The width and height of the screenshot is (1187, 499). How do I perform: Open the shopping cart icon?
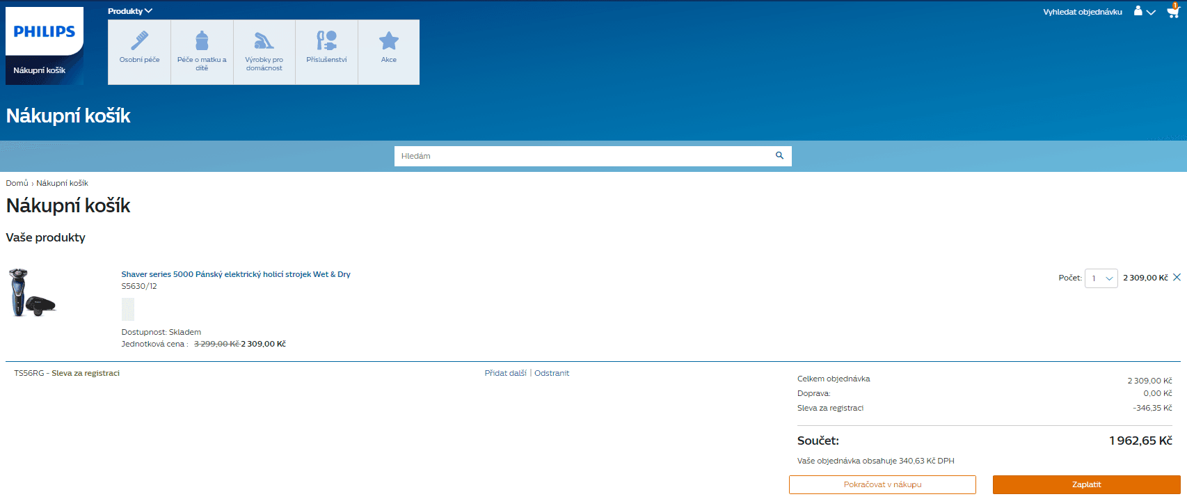[1173, 11]
